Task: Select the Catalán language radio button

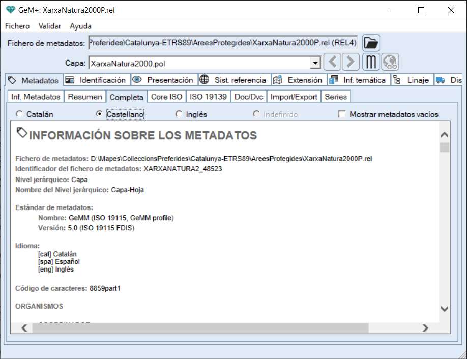Action: point(19,114)
